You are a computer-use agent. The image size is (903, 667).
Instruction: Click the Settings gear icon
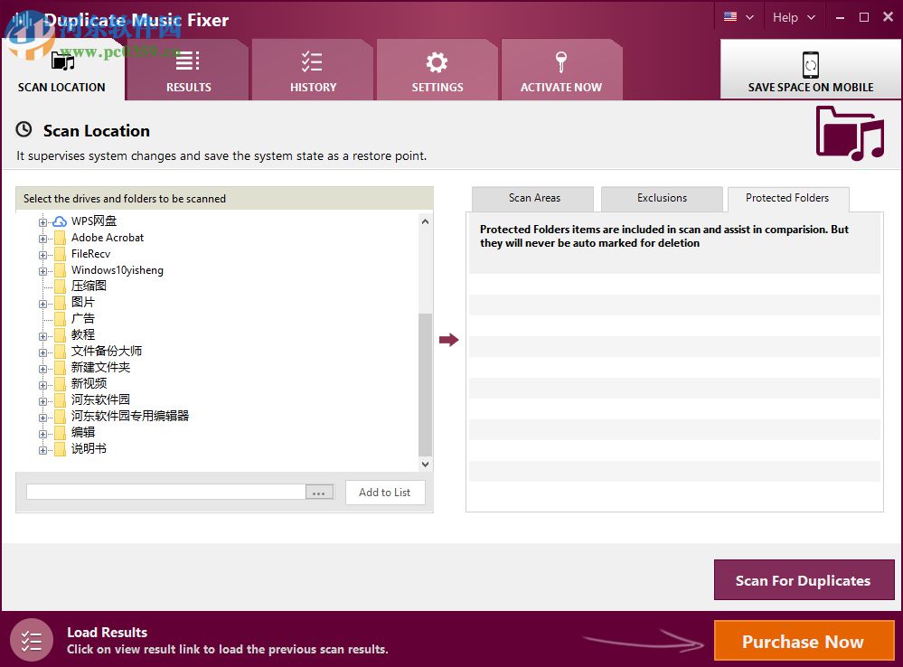click(437, 62)
